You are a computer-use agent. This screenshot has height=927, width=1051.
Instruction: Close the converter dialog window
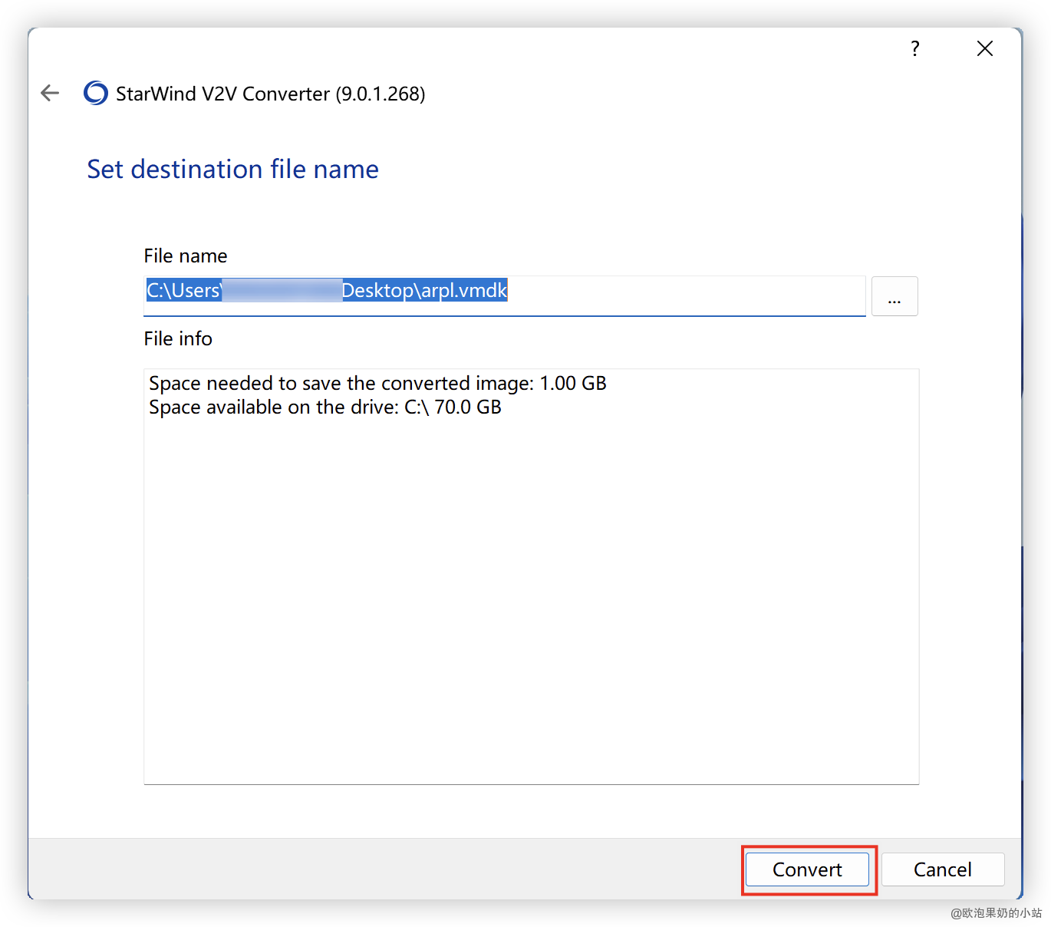(x=985, y=49)
